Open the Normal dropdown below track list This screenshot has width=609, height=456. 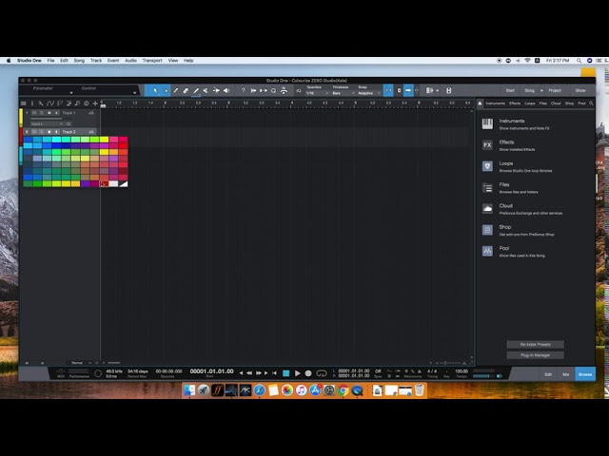[80, 363]
